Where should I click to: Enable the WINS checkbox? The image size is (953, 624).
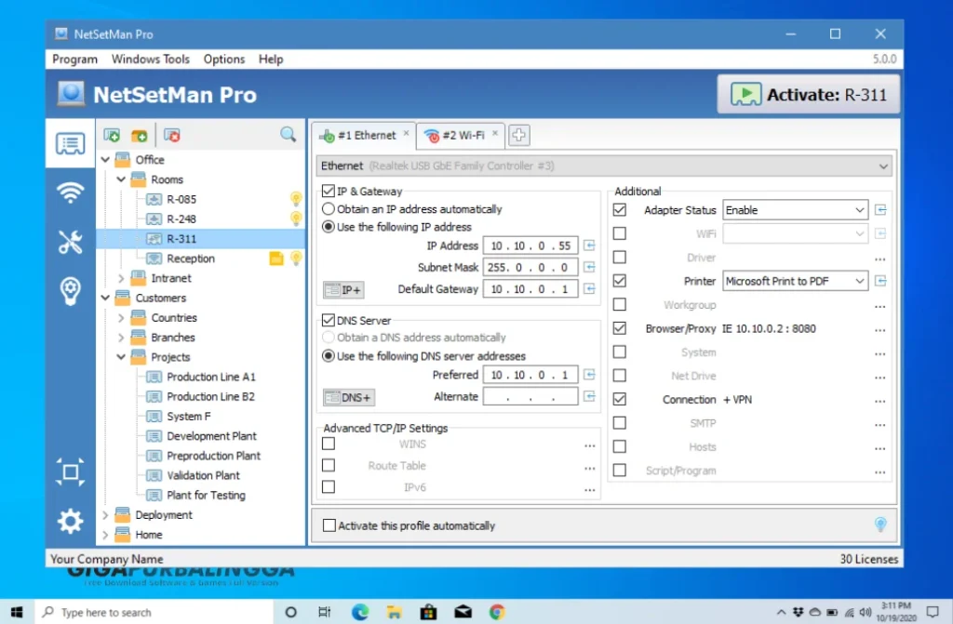[328, 444]
